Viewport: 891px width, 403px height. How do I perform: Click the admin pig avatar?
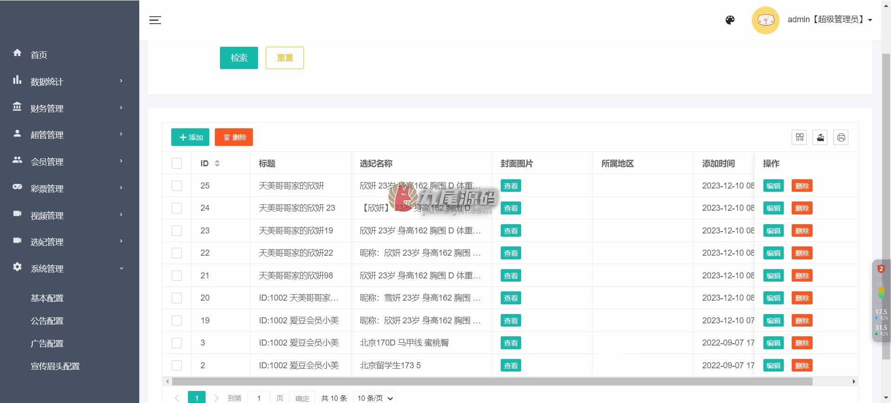click(x=765, y=20)
